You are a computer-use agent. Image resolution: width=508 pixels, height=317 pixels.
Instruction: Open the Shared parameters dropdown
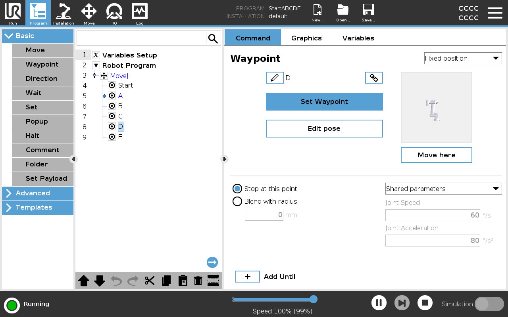(443, 189)
